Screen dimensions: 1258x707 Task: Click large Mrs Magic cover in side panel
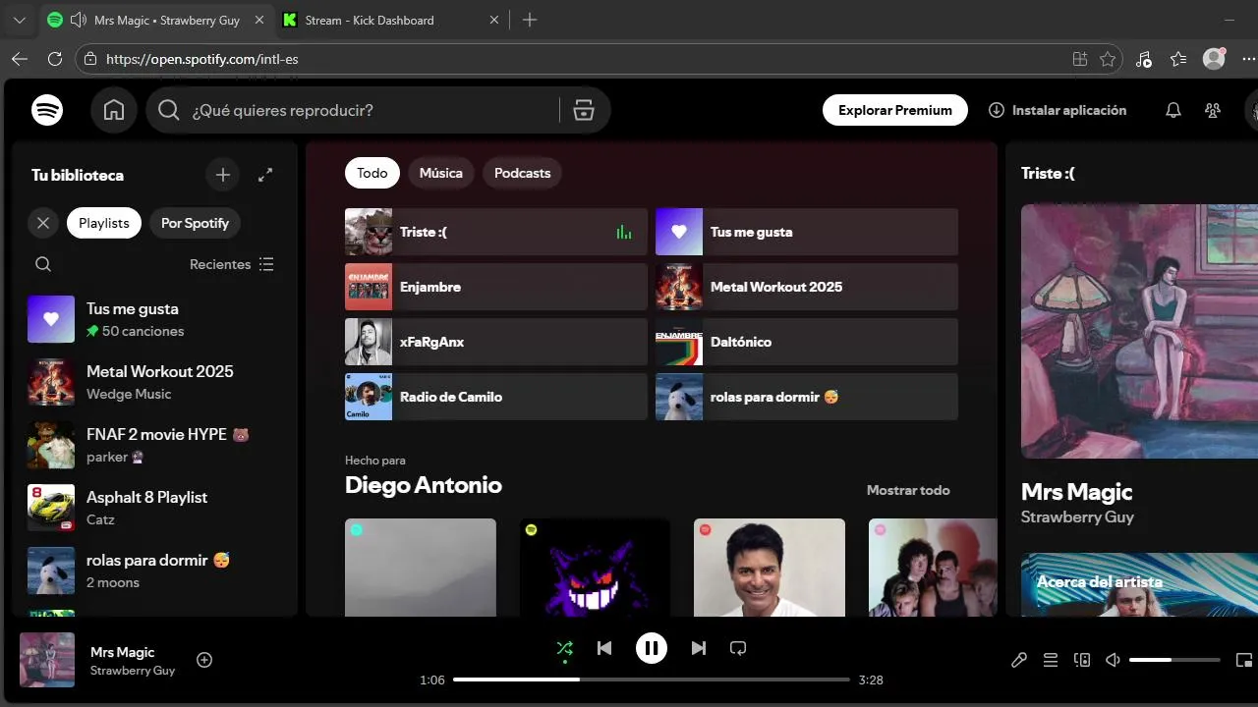[1139, 331]
